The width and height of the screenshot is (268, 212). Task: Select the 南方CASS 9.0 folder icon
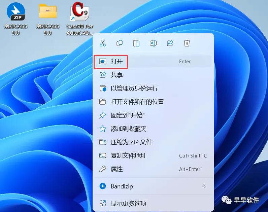tap(48, 11)
